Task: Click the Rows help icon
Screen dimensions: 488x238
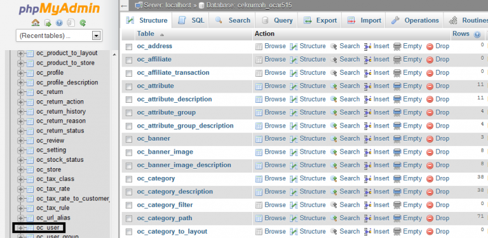Action: click(x=477, y=34)
